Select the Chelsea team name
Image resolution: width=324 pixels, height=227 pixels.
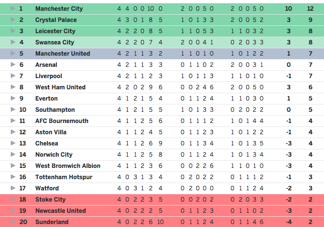pyautogui.click(x=46, y=144)
